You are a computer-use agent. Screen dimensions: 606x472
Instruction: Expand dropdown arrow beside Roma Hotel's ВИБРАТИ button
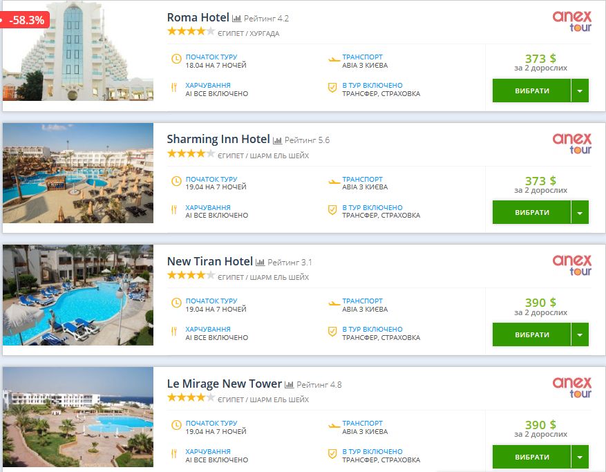point(580,91)
